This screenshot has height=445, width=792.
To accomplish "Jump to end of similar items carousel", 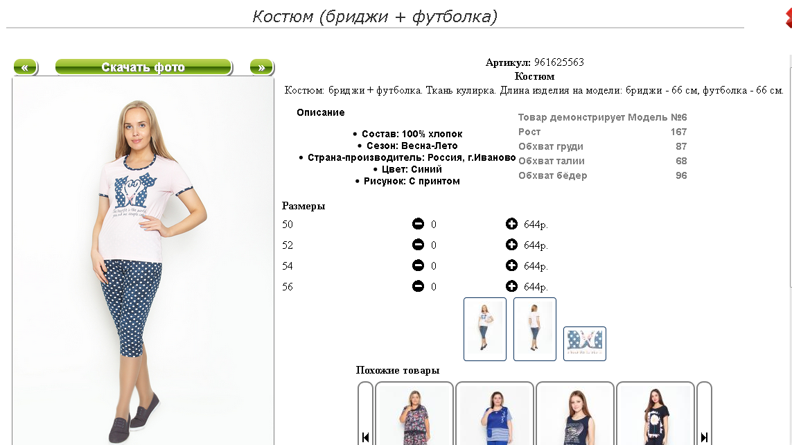I will pos(704,415).
